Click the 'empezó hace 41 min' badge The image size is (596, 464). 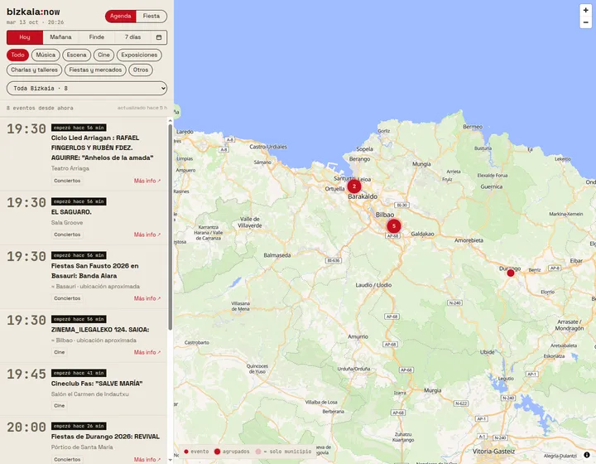pyautogui.click(x=79, y=373)
